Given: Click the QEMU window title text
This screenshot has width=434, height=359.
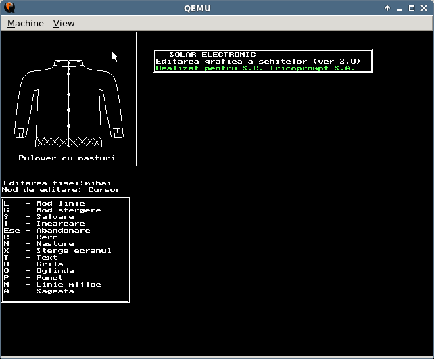Looking at the screenshot, I should [197, 8].
